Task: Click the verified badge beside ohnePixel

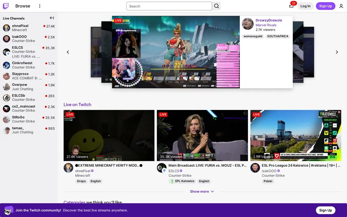Action: 92,171
